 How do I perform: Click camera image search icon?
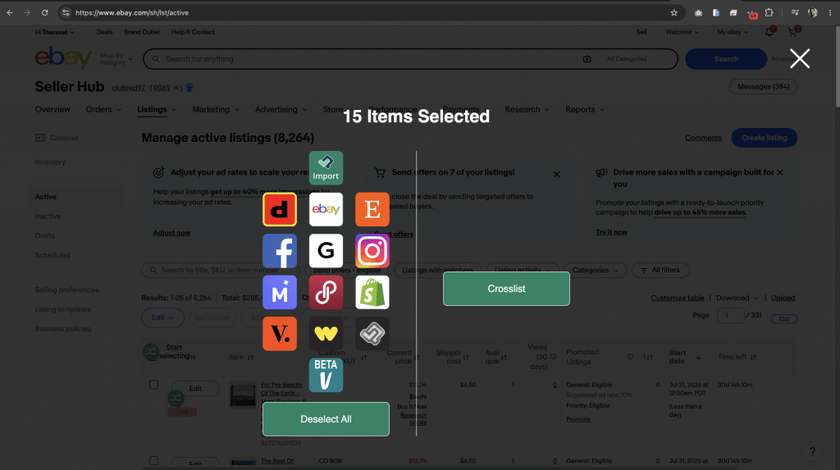(587, 59)
